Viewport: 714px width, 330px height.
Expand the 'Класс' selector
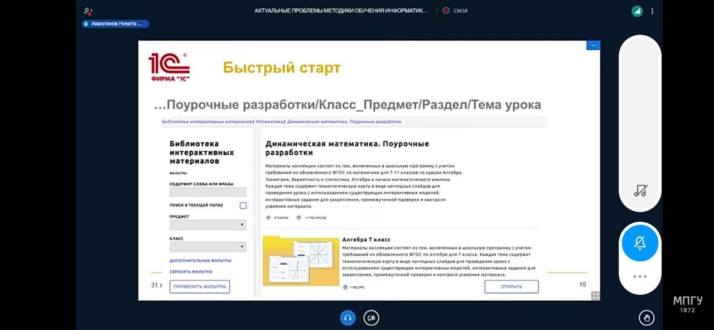(x=208, y=246)
